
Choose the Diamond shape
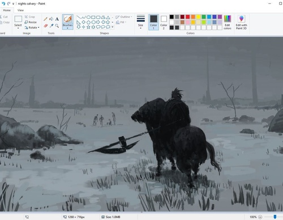pos(84,22)
